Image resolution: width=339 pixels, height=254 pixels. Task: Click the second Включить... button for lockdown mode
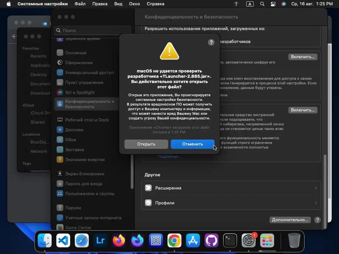pyautogui.click(x=303, y=110)
